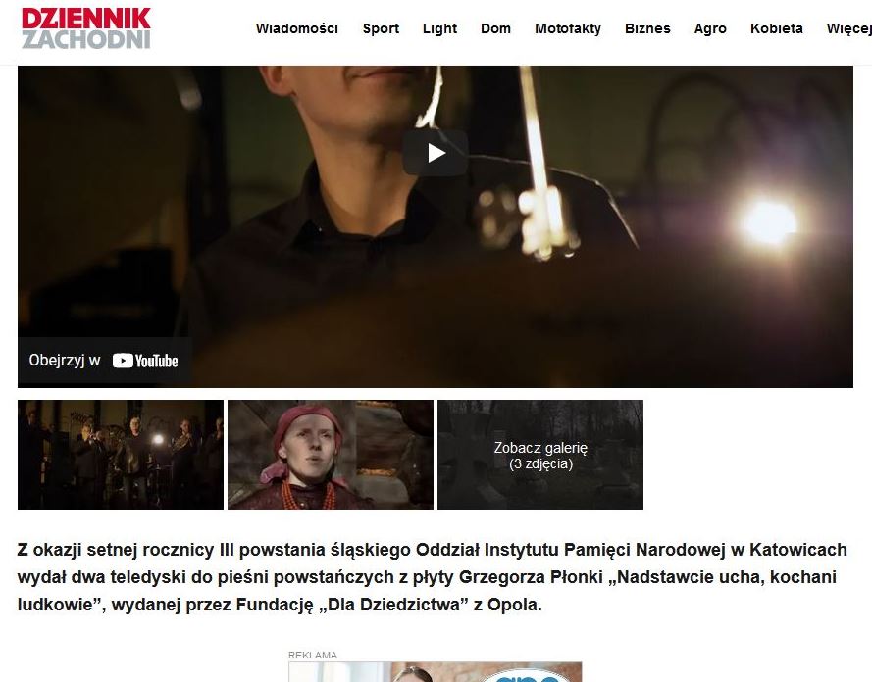This screenshot has width=872, height=682.
Task: Open the Biznes section
Action: click(647, 28)
